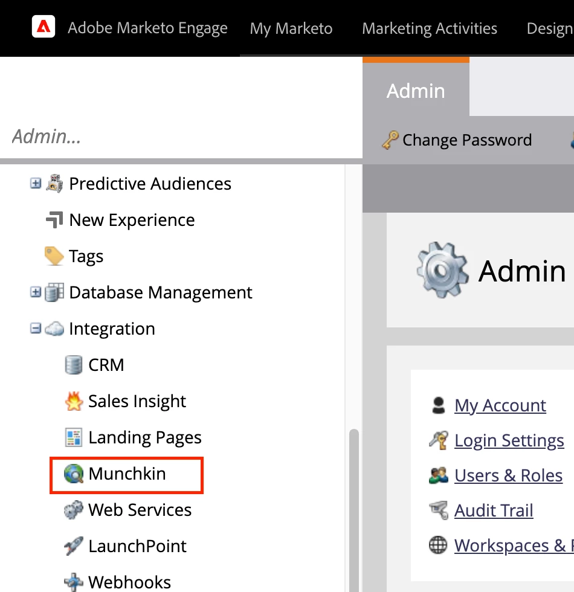Open Munchkin in admin tree
This screenshot has height=592, width=574.
127,474
